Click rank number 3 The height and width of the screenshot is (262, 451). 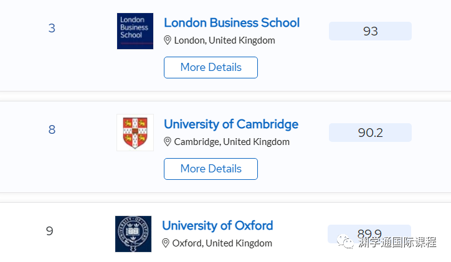pos(52,28)
